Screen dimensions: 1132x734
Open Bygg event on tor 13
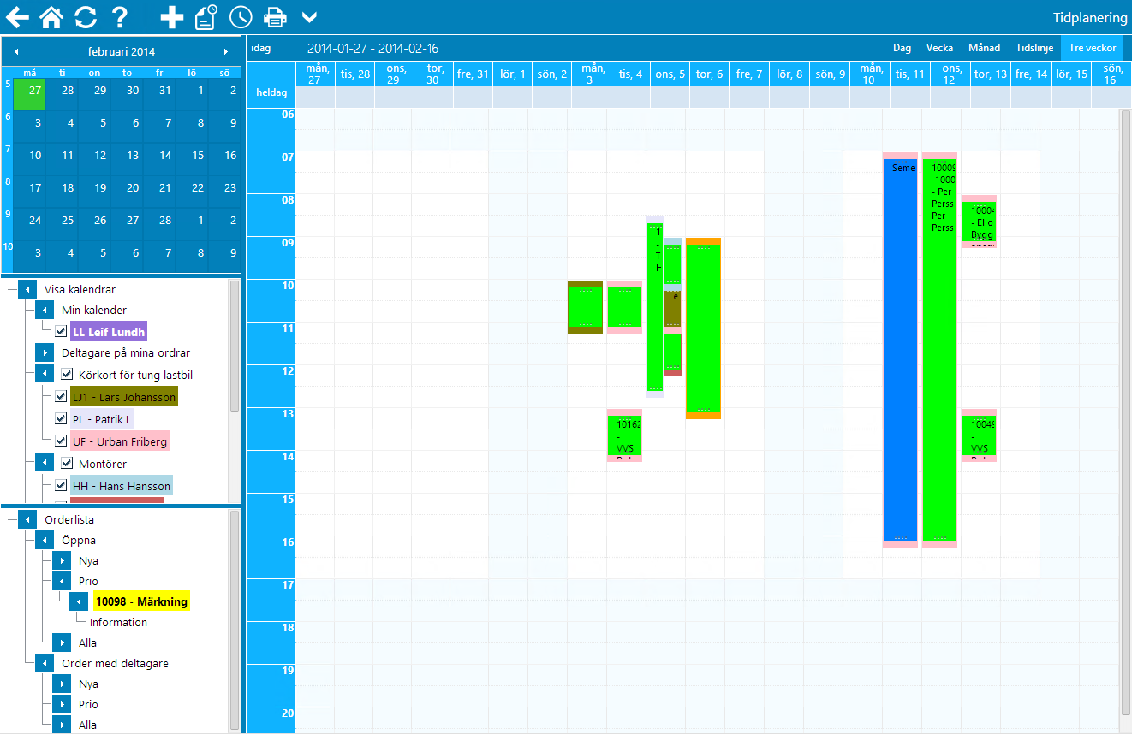click(x=979, y=222)
